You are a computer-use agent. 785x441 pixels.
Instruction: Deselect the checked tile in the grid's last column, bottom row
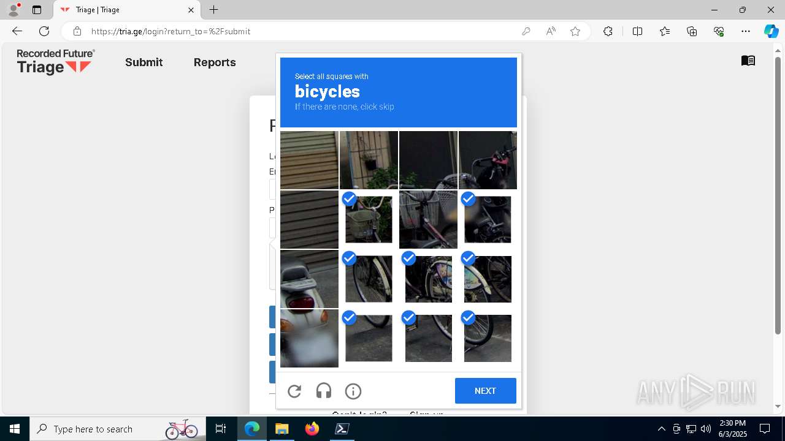click(488, 338)
